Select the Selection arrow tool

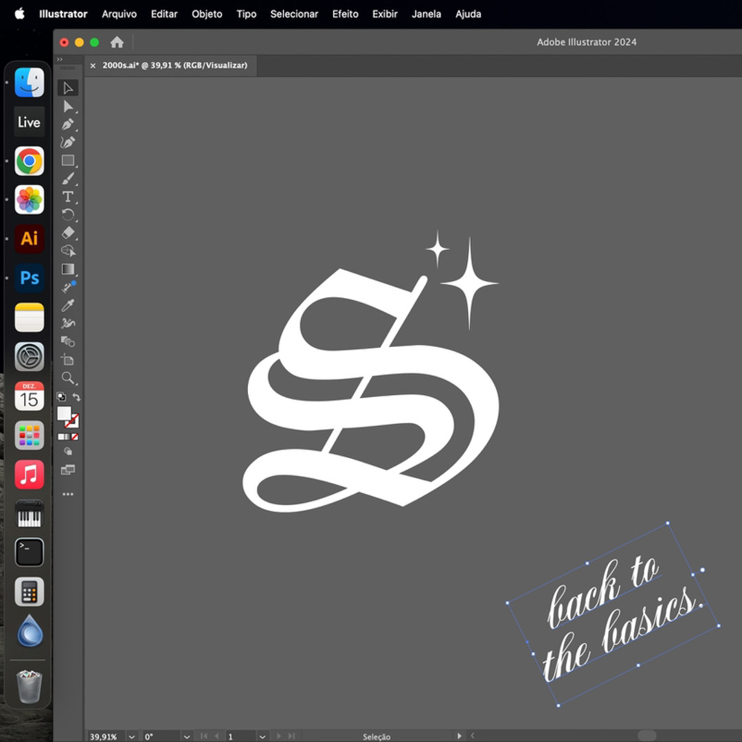click(68, 88)
